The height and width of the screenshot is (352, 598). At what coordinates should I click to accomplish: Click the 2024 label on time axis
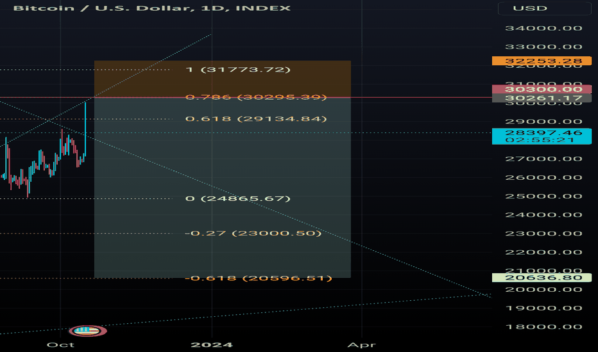point(212,345)
